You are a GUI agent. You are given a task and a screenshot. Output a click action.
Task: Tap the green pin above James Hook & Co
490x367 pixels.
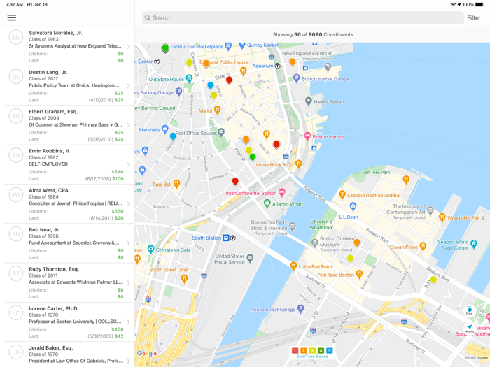pos(253,157)
